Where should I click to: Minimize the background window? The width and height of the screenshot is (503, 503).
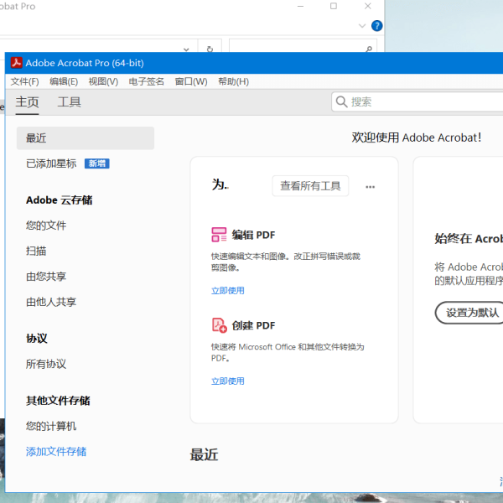pos(301,6)
